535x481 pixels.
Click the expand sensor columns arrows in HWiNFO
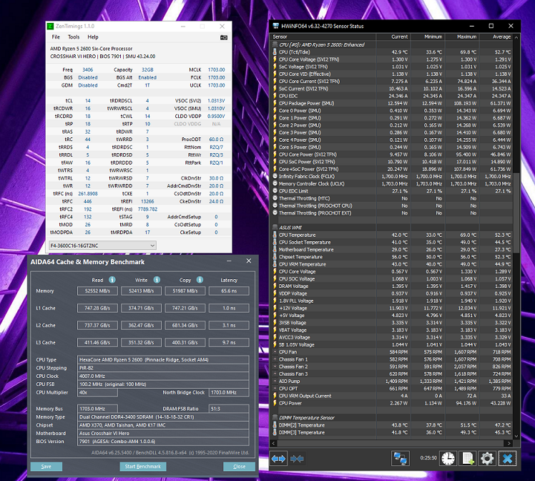(278, 459)
